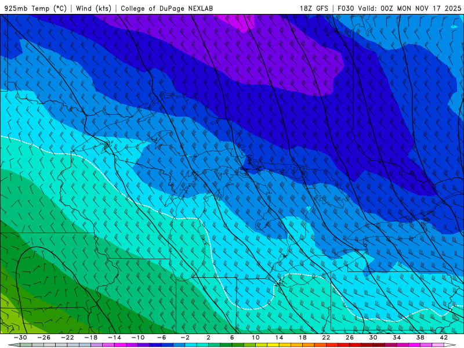
Task: Click the "College of DuPage NEXLAB" text
Action: coord(166,8)
